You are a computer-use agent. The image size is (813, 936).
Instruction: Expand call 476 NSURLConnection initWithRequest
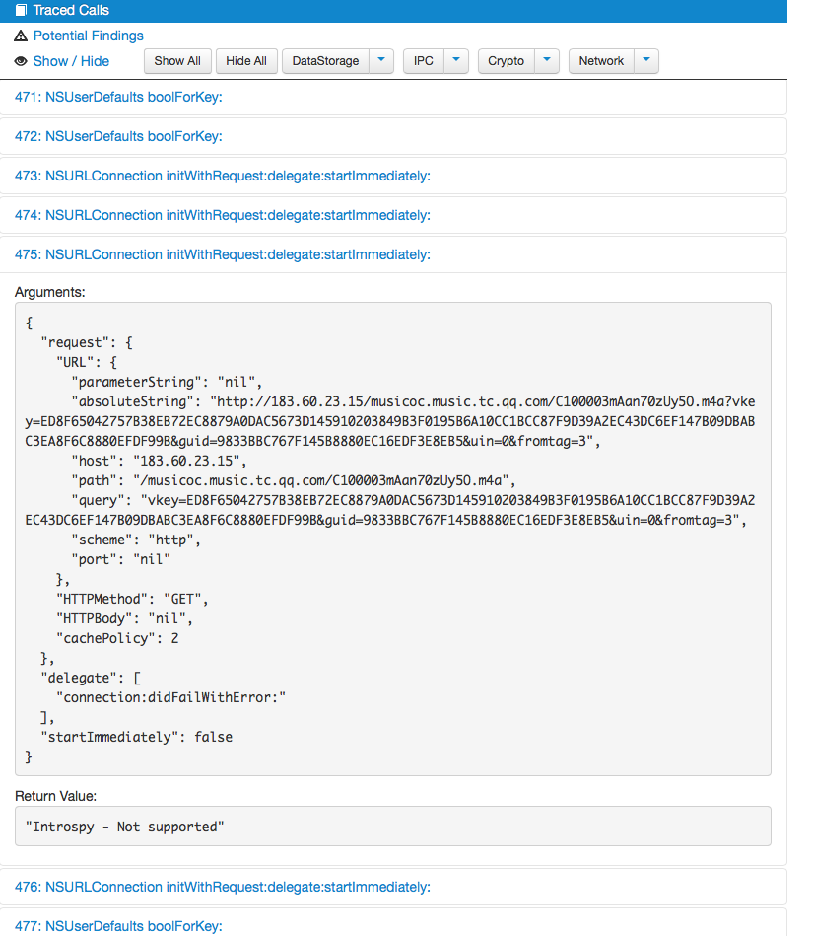point(223,887)
